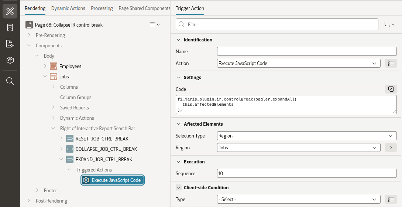Select the Trigger Action tab

[190, 8]
